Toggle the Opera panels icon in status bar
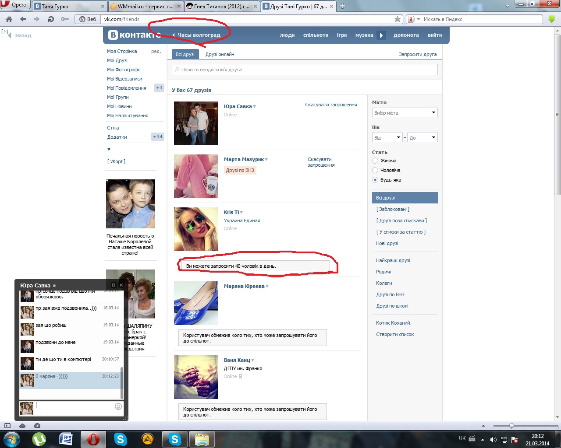 point(7,426)
